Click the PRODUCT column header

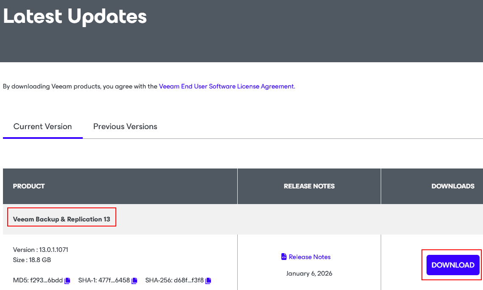(28, 186)
